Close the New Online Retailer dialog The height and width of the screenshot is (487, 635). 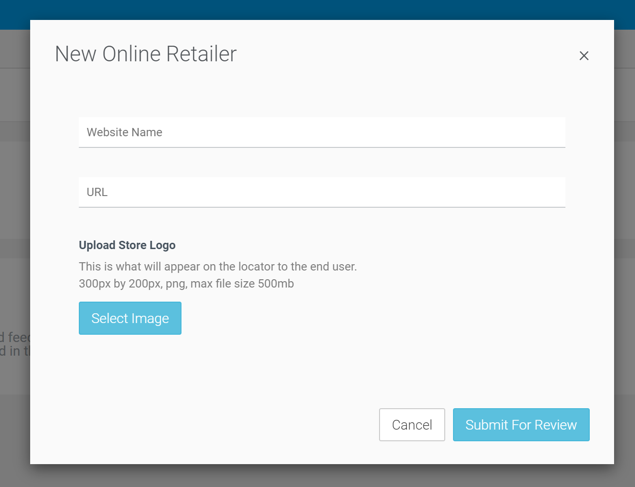tap(584, 55)
